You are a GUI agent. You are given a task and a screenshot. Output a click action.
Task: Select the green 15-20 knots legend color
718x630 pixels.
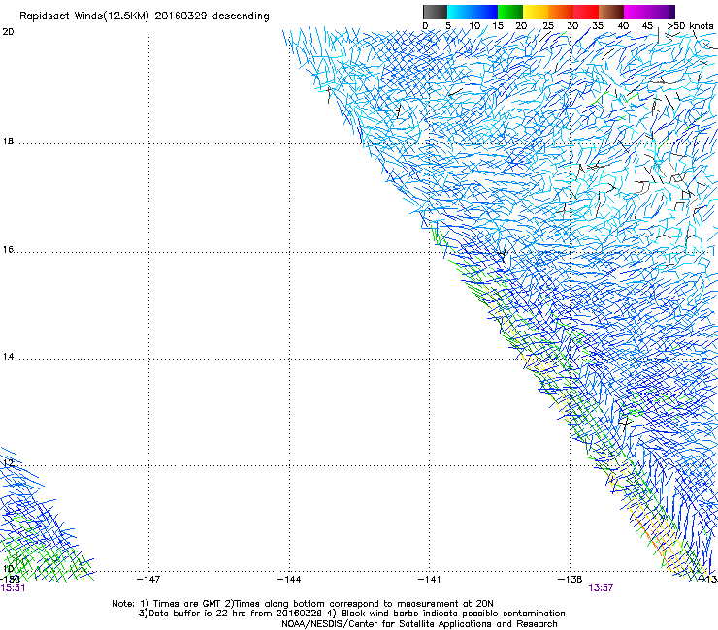[510, 12]
